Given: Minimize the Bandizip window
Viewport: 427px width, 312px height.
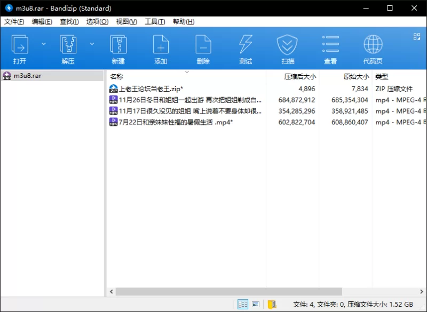Looking at the screenshot, I should coord(366,8).
